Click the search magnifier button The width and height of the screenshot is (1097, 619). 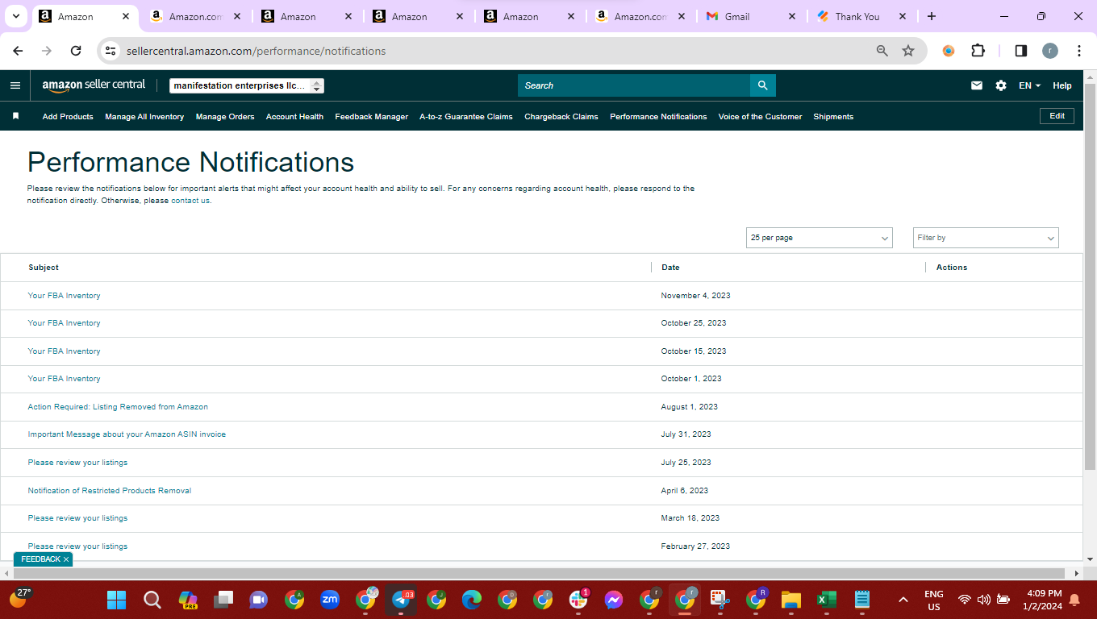[x=762, y=85]
